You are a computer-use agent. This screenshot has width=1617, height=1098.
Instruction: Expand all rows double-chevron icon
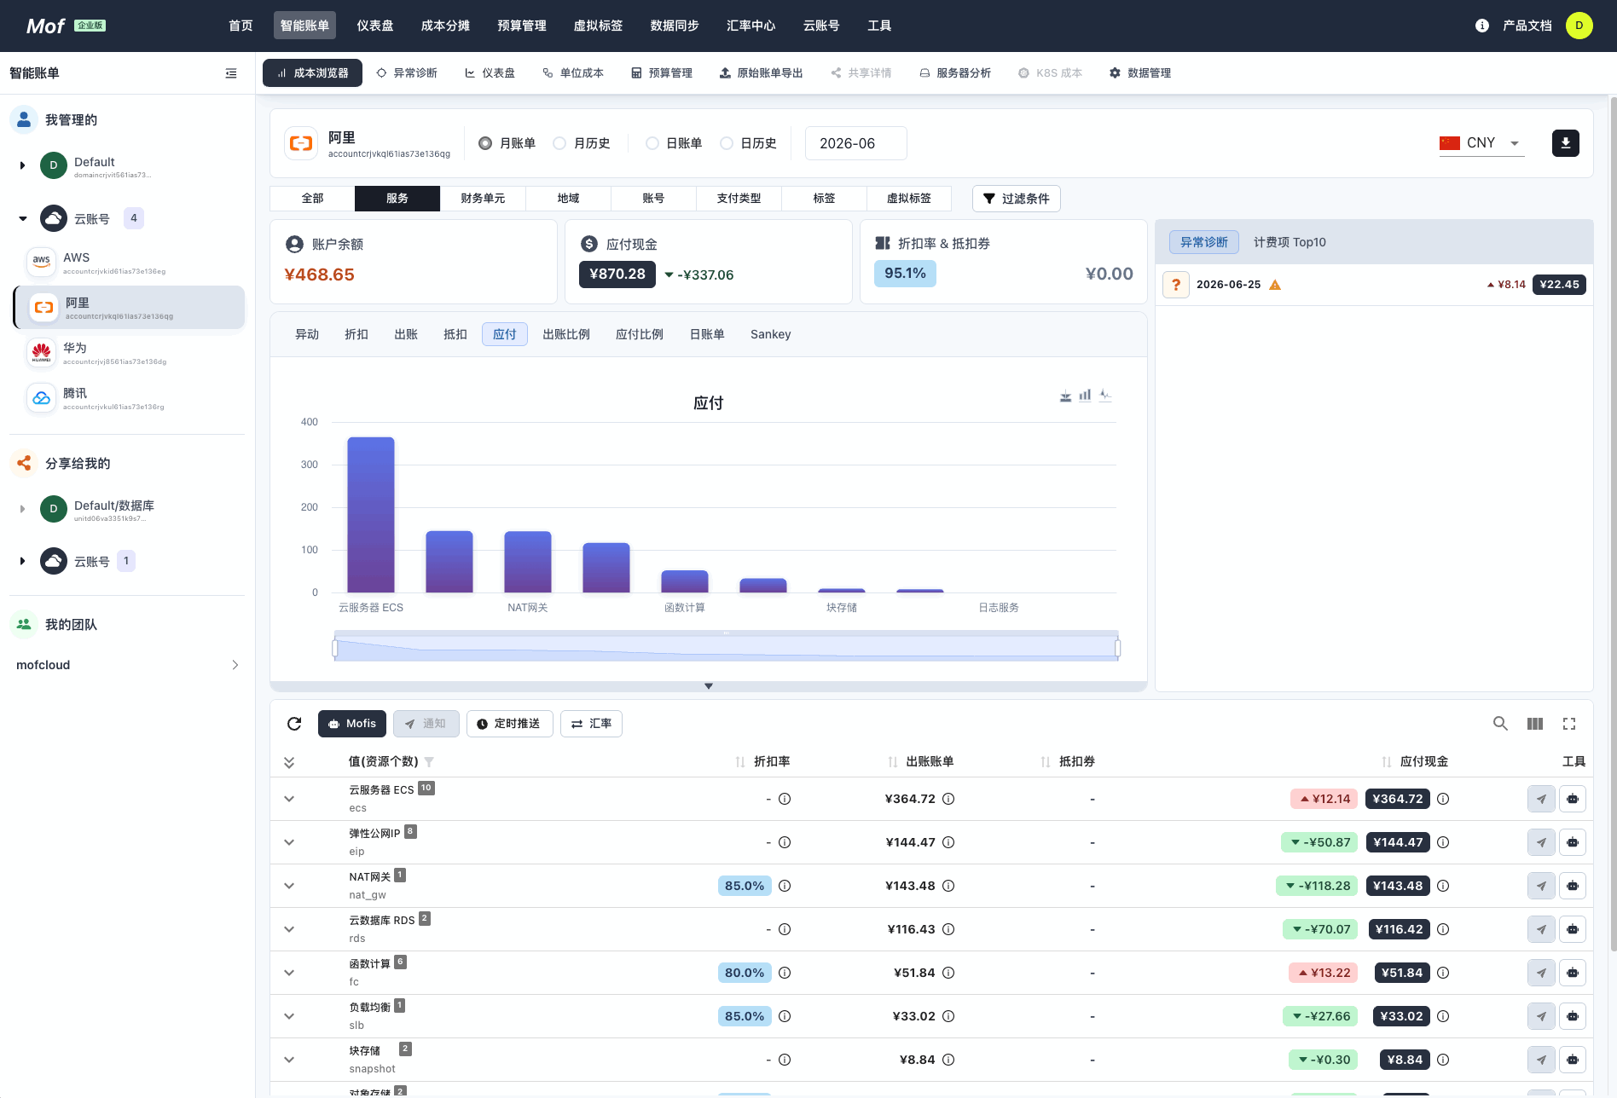(x=289, y=762)
